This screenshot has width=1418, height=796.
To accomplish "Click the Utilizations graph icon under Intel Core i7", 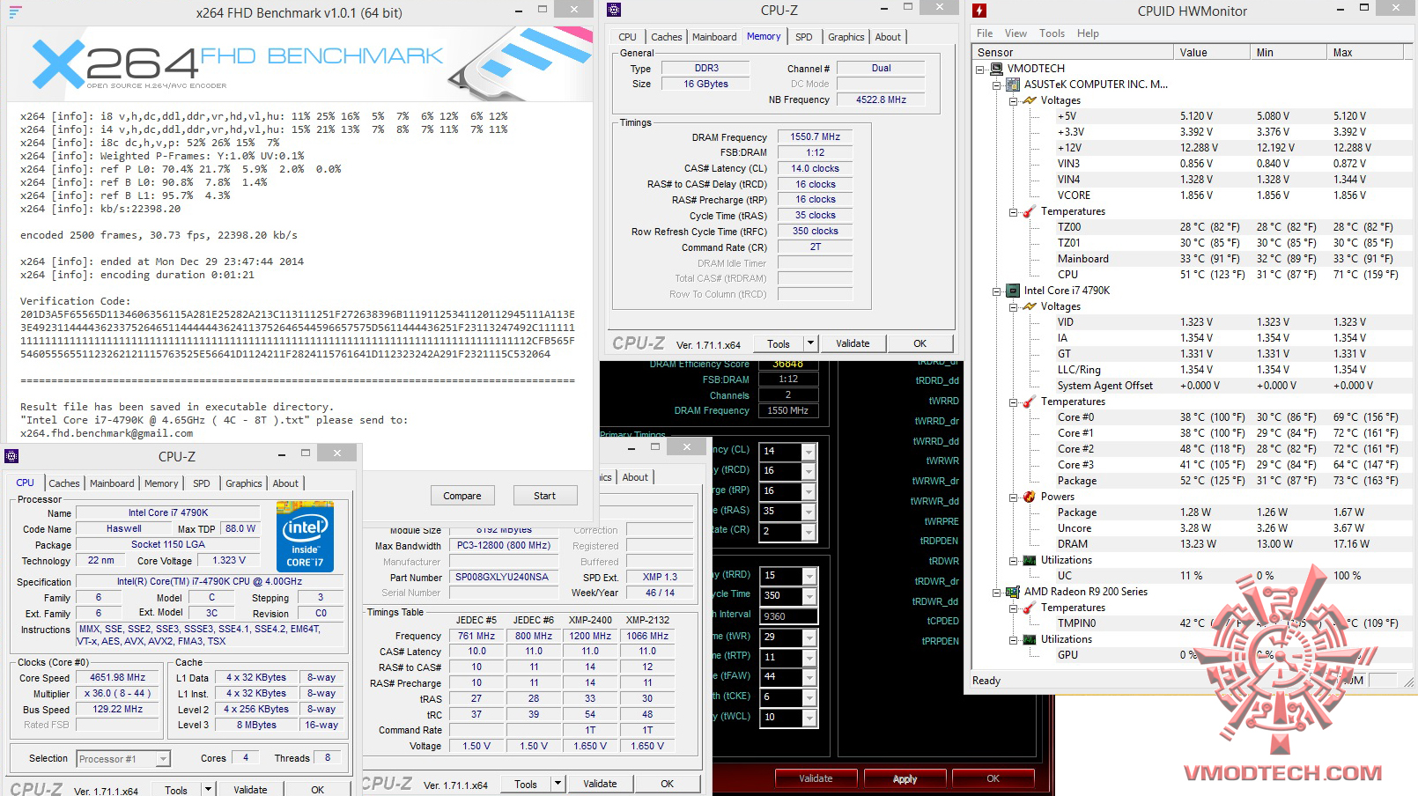I will click(1030, 560).
